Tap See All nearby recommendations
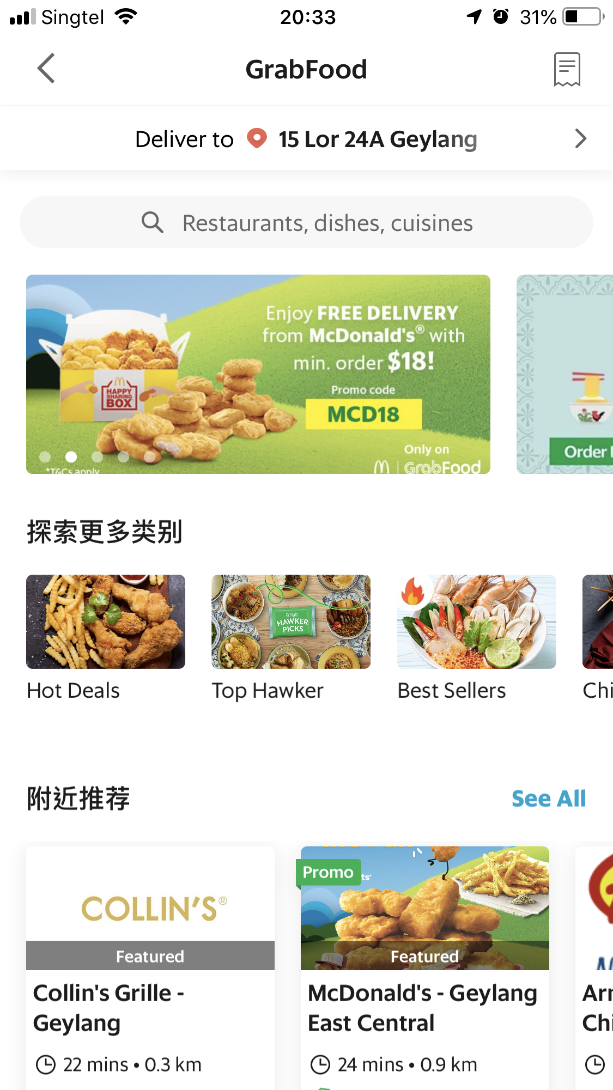Viewport: 613px width, 1090px height. pyautogui.click(x=549, y=799)
